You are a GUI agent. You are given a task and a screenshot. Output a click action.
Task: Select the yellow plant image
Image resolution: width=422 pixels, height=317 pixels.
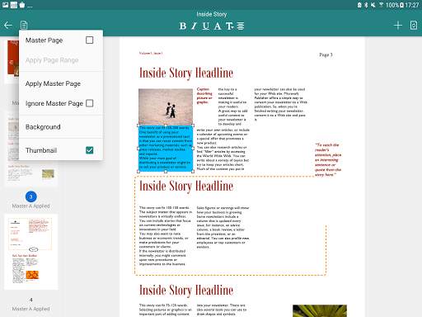pyautogui.click(x=320, y=310)
